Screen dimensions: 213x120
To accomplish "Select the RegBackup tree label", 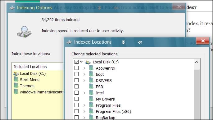I will pyautogui.click(x=106, y=118).
